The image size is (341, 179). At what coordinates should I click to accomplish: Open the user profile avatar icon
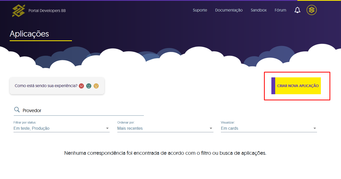click(x=311, y=10)
